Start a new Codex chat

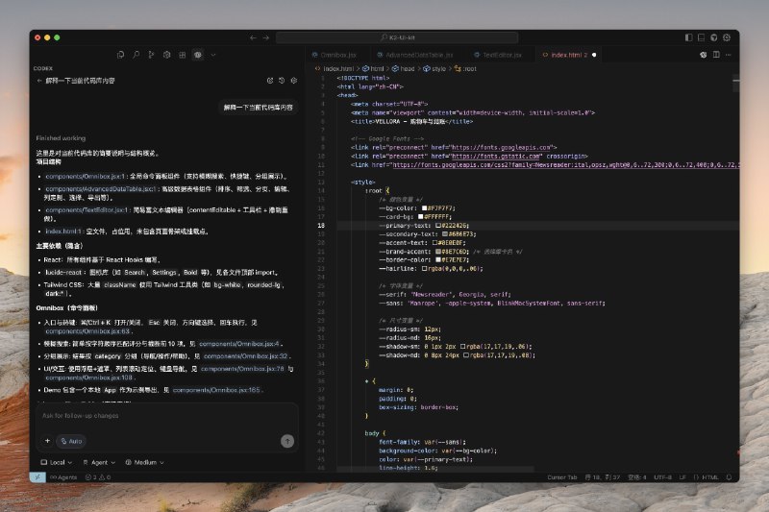point(270,81)
